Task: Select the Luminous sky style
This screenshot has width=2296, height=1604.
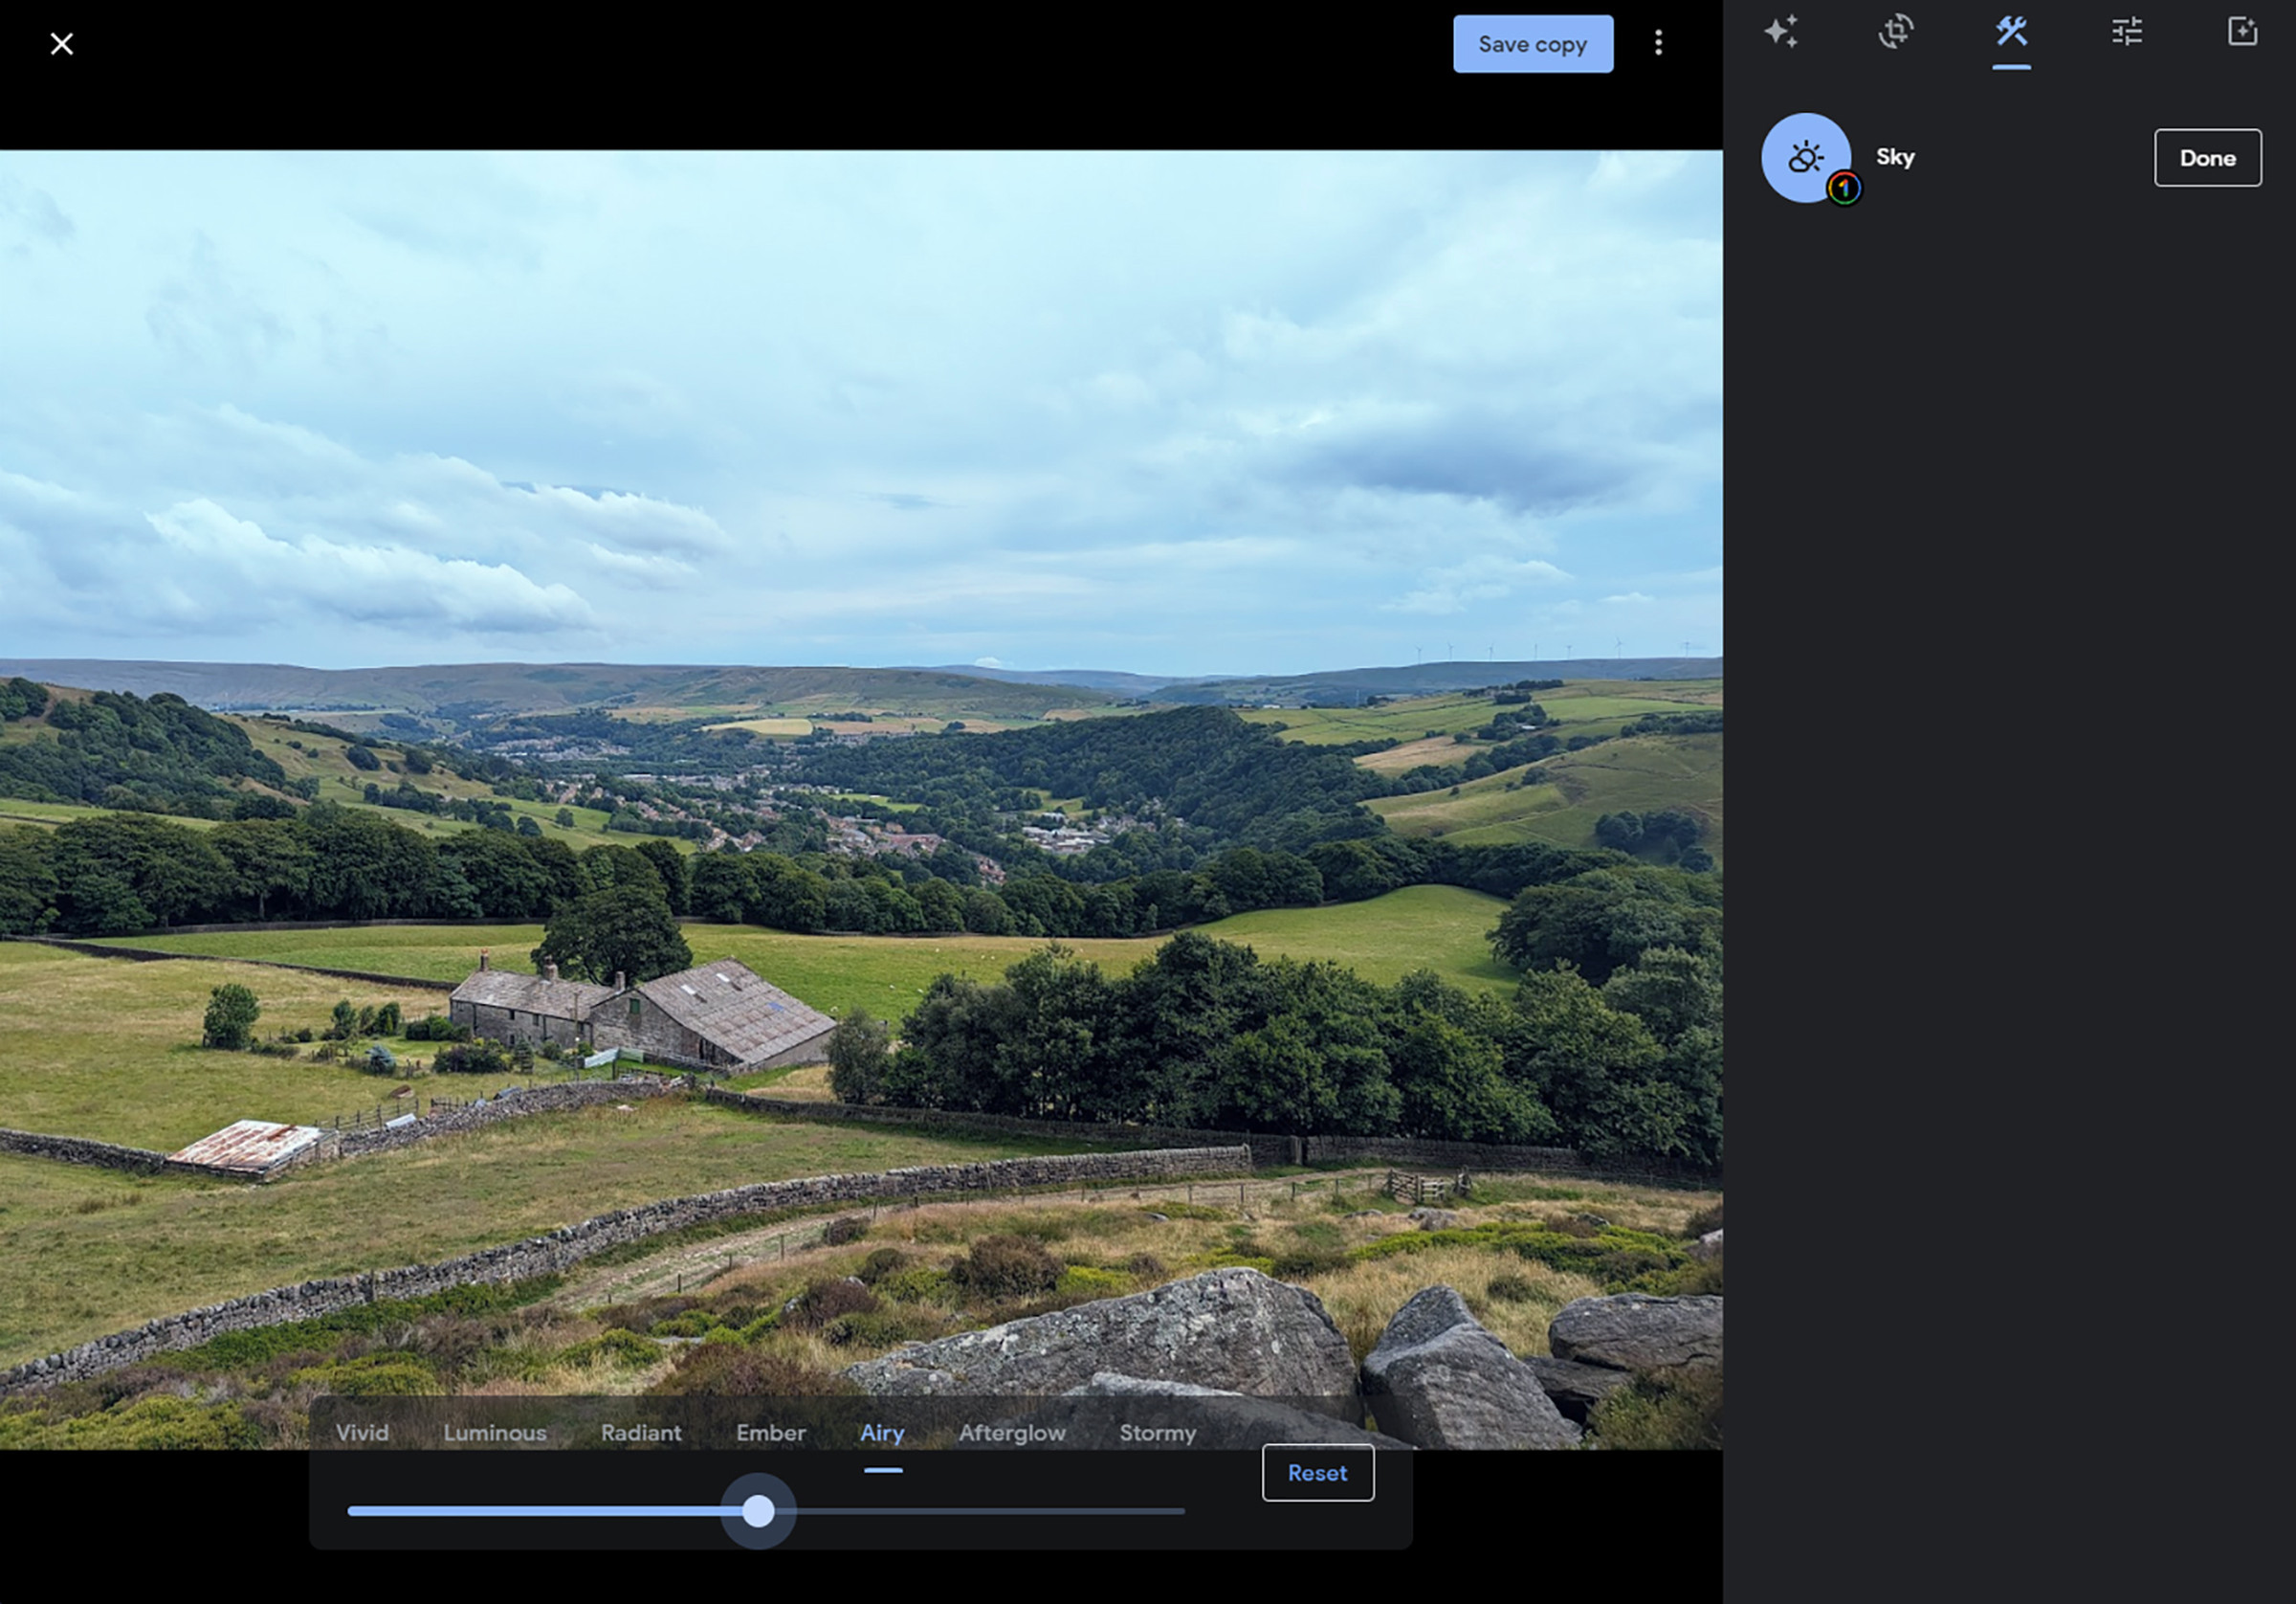Action: pyautogui.click(x=495, y=1433)
